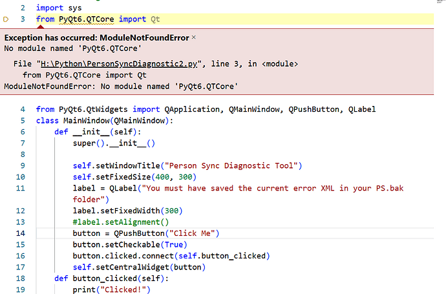
Task: Click the print("Clicked!") statement
Action: pyautogui.click(x=111, y=289)
